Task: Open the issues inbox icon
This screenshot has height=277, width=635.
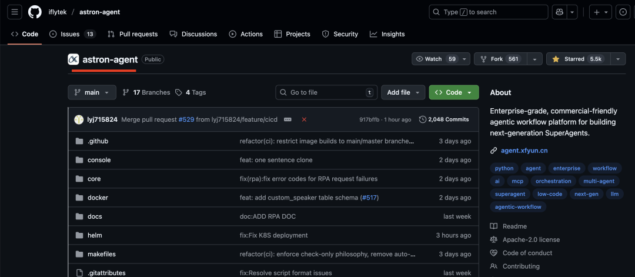Action: click(x=623, y=12)
